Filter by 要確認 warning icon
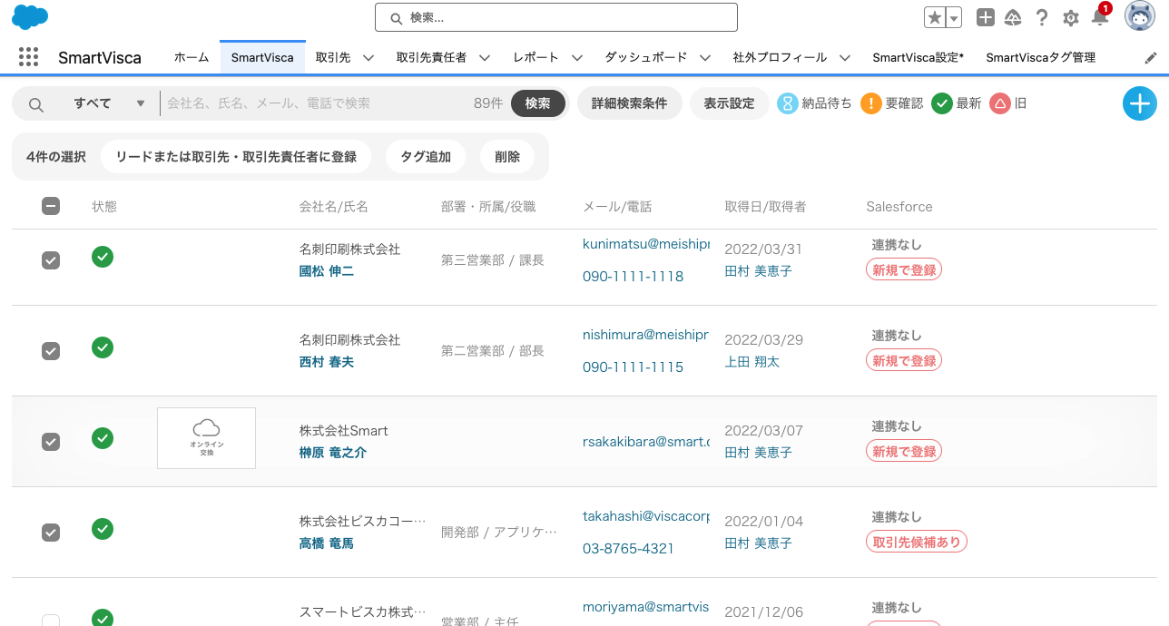The height and width of the screenshot is (626, 1169). 870,103
